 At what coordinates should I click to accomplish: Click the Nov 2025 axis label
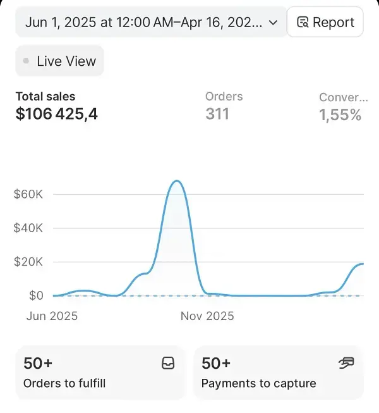click(x=208, y=316)
